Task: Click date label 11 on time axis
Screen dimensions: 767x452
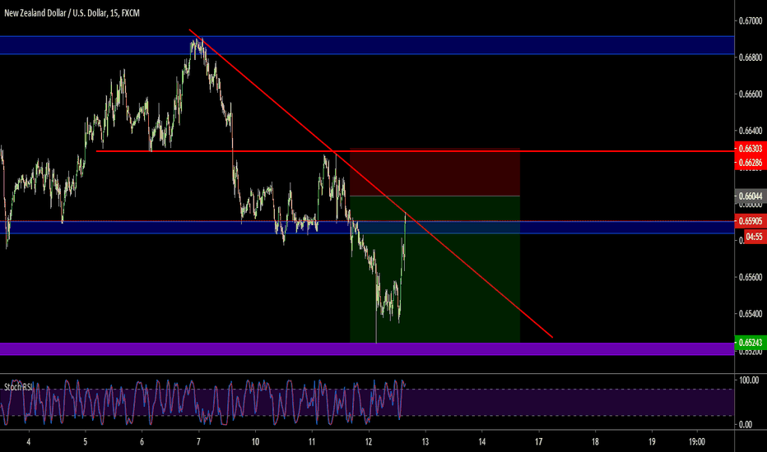Action: (312, 442)
